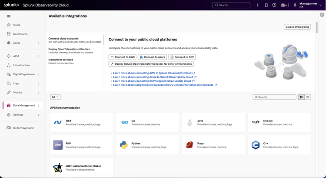Click the Go gopher logo icon

124,122
